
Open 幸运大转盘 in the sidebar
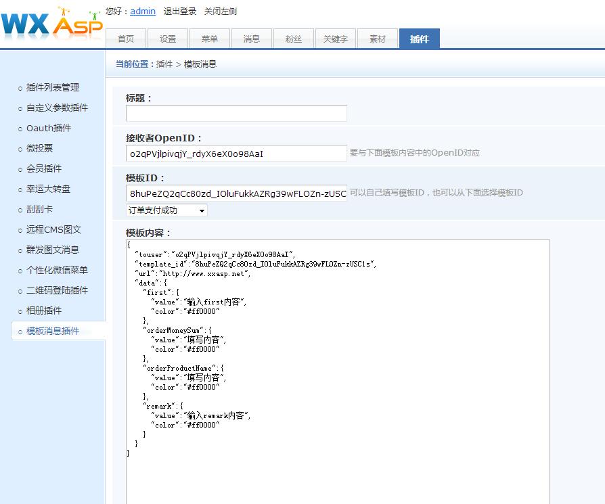[x=48, y=189]
